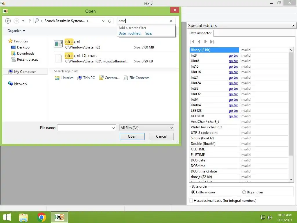
Task: Expand Search Results breadcrumb arrow
Action: click(x=88, y=21)
